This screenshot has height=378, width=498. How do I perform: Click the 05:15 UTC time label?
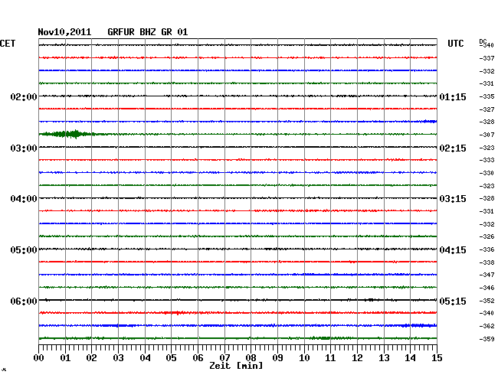[453, 301]
